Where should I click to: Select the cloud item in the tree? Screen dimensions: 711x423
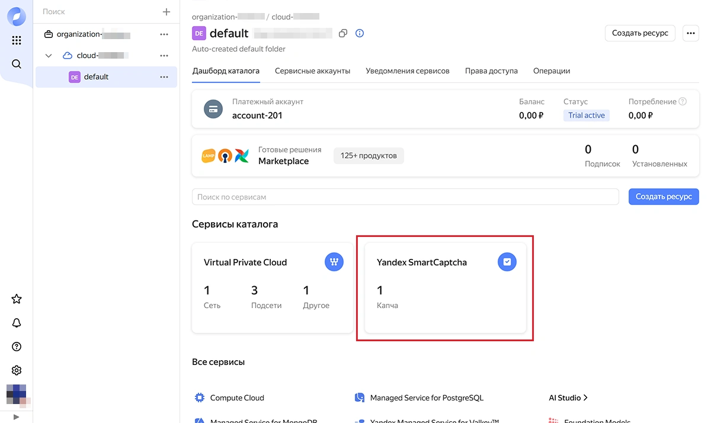tap(106, 56)
